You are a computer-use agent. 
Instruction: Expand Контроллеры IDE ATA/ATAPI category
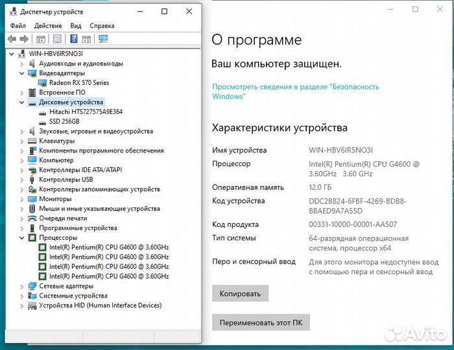point(21,170)
